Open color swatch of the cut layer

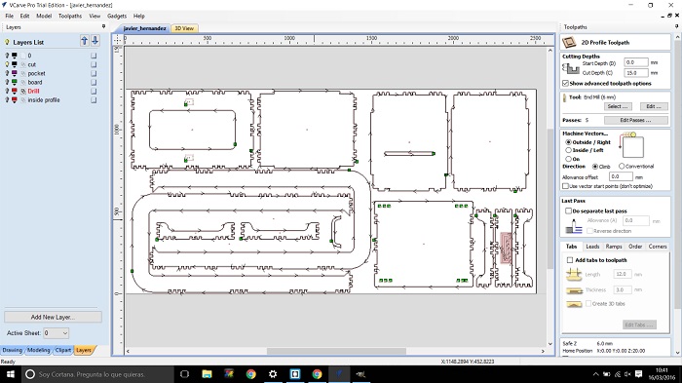point(15,64)
